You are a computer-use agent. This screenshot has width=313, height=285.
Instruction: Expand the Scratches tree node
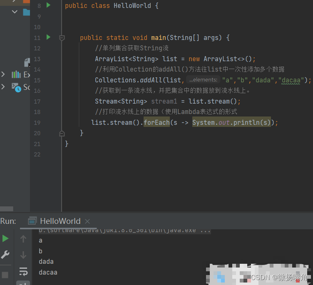click(x=3, y=87)
